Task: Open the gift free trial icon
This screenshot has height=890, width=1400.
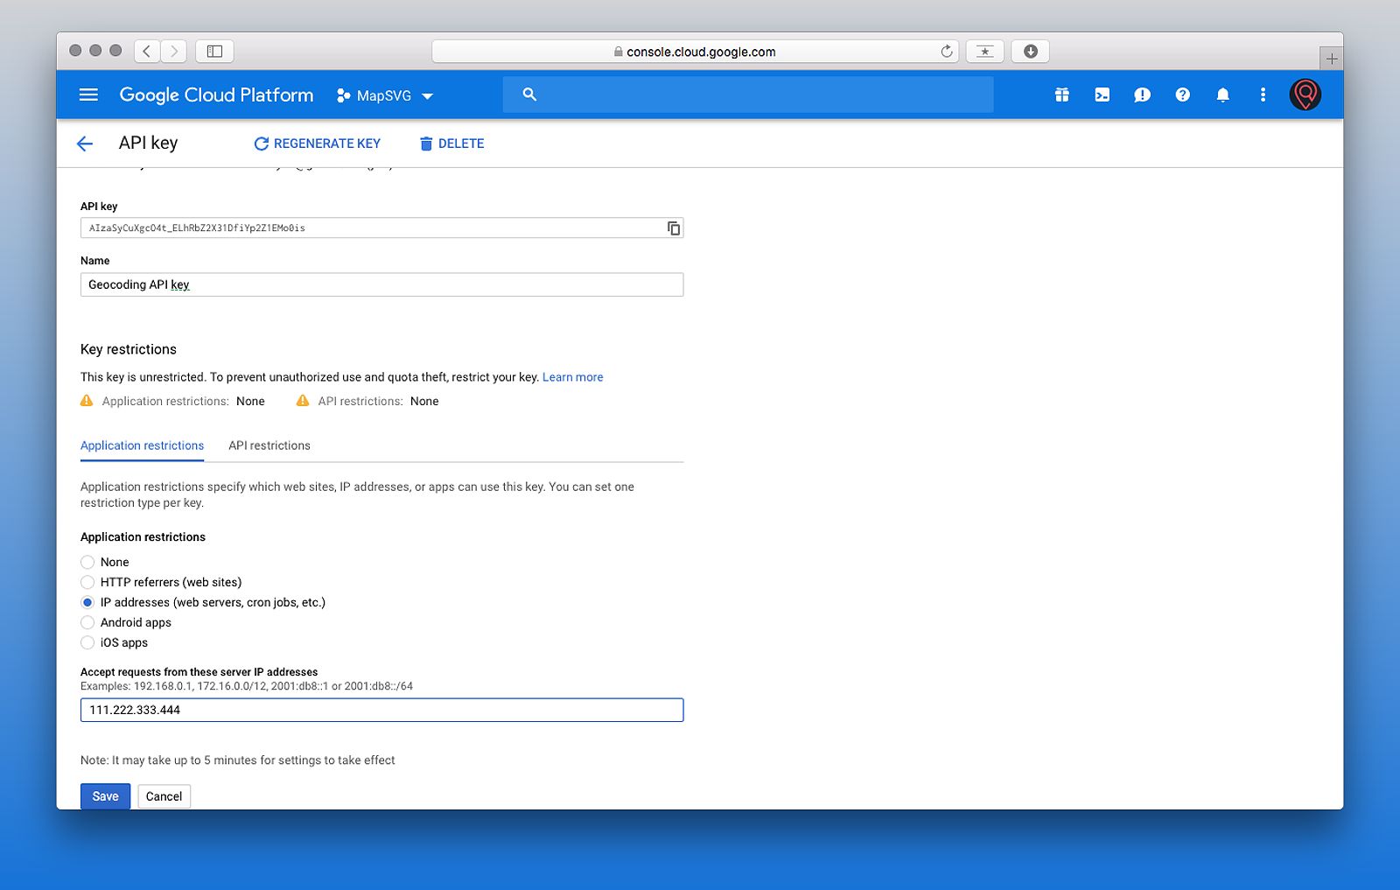Action: click(x=1062, y=95)
